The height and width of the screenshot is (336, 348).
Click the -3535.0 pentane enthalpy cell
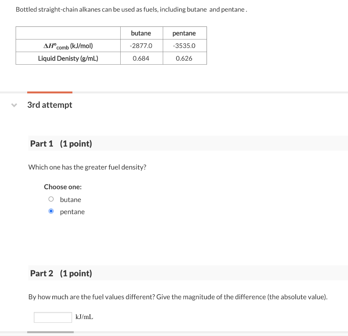click(x=185, y=46)
